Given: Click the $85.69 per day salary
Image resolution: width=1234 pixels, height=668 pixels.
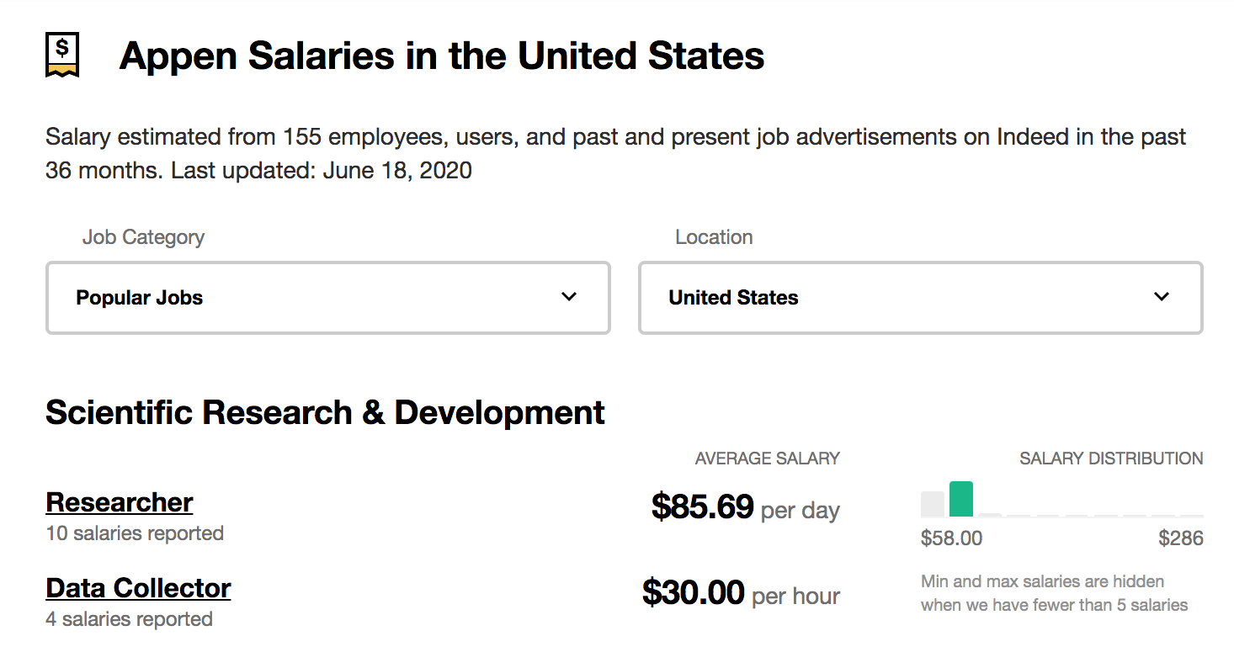Looking at the screenshot, I should 746,507.
